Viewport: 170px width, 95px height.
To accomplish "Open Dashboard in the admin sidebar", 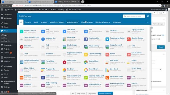I will [x=8, y=15].
